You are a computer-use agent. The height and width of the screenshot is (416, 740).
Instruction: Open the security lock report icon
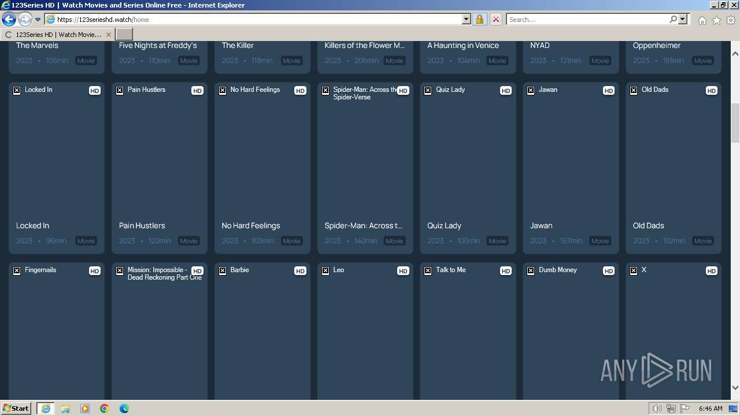click(479, 20)
